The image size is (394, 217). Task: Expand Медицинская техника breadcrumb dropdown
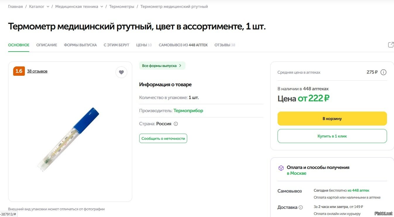[101, 6]
